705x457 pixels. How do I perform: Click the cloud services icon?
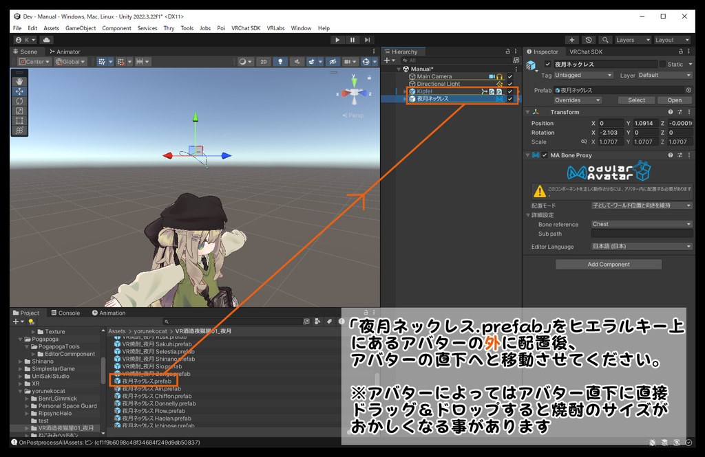click(47, 40)
